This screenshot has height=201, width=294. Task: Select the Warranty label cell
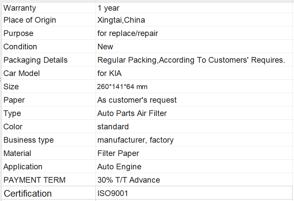point(49,8)
